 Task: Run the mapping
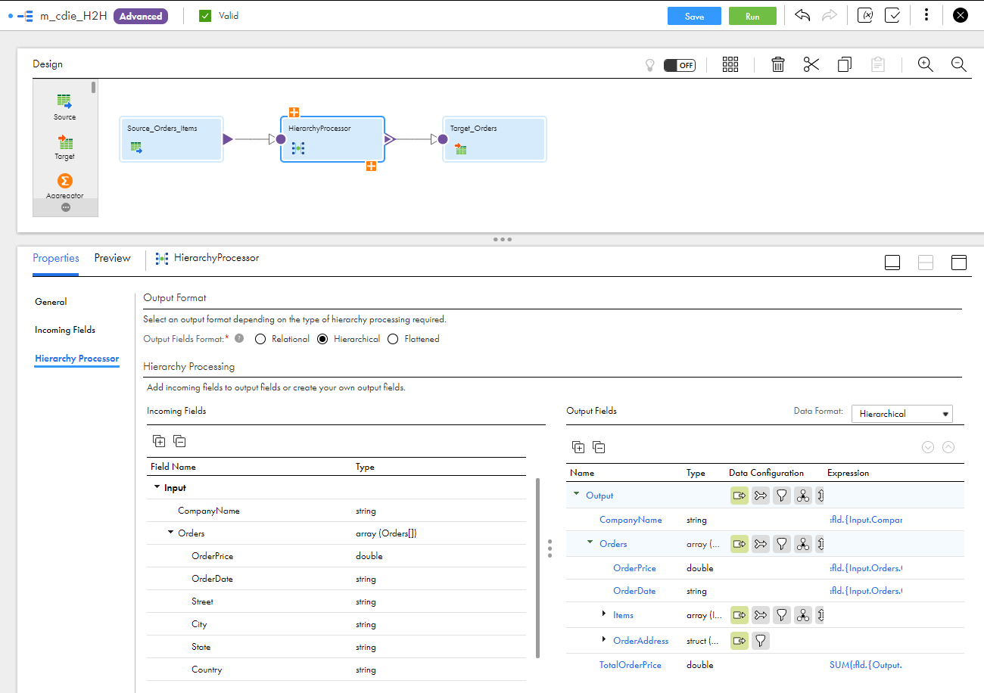[x=752, y=16]
